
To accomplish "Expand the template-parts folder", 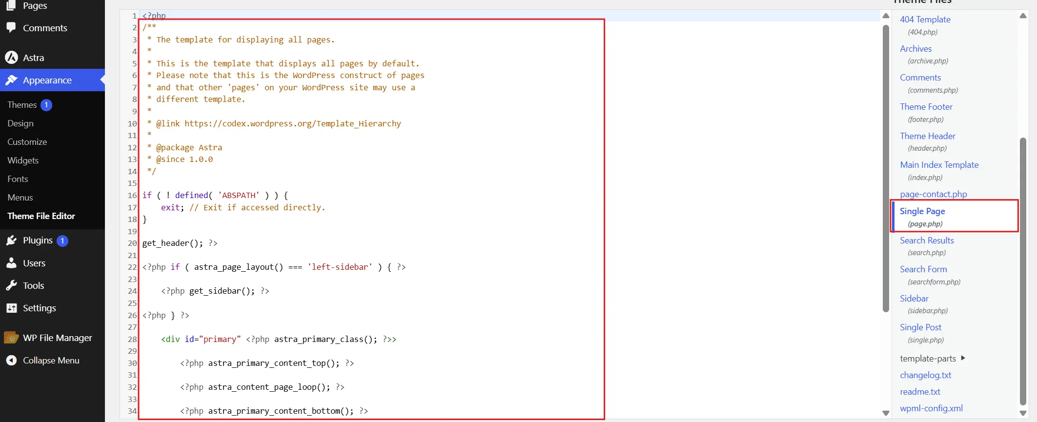I will pyautogui.click(x=933, y=359).
